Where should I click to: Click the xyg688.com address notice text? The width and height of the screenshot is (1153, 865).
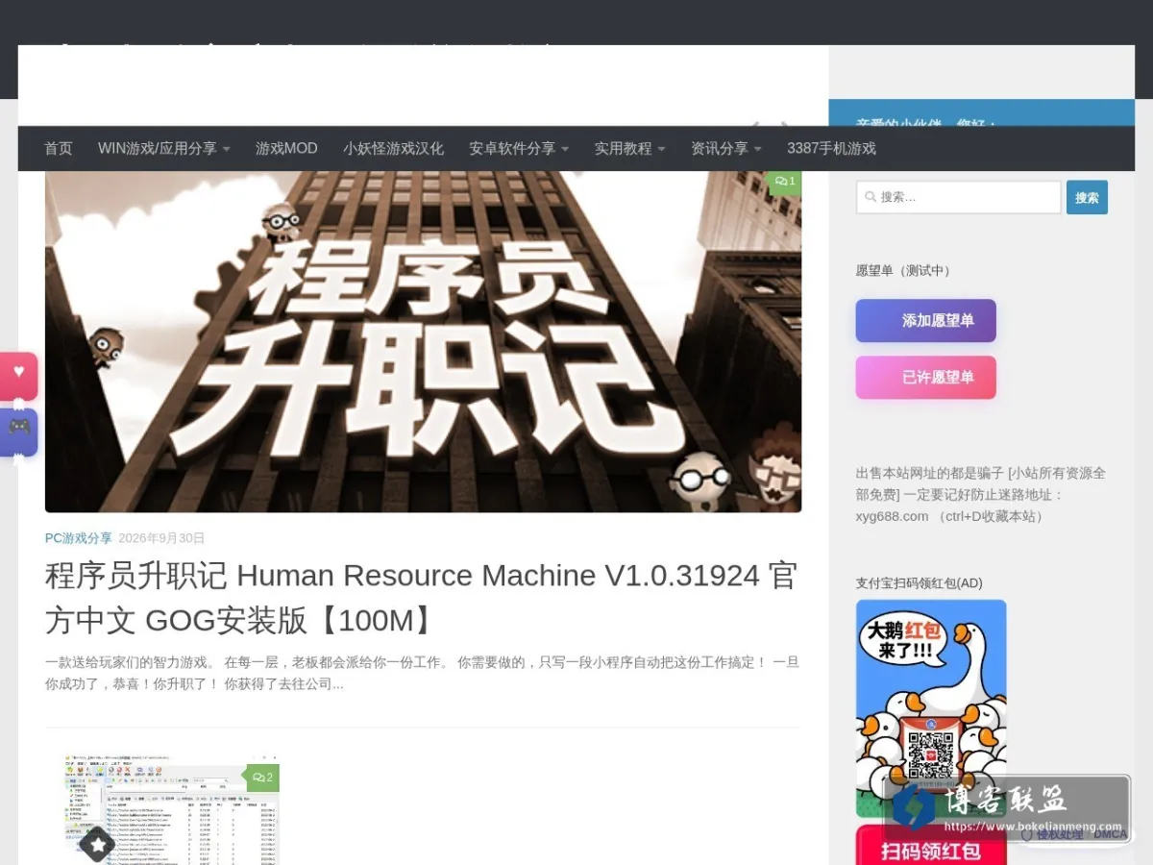[x=981, y=494]
